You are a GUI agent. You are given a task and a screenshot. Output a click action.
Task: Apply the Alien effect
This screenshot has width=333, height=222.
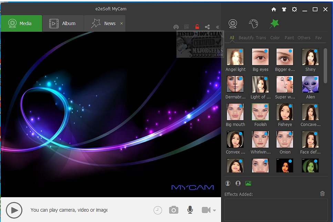[310, 84]
